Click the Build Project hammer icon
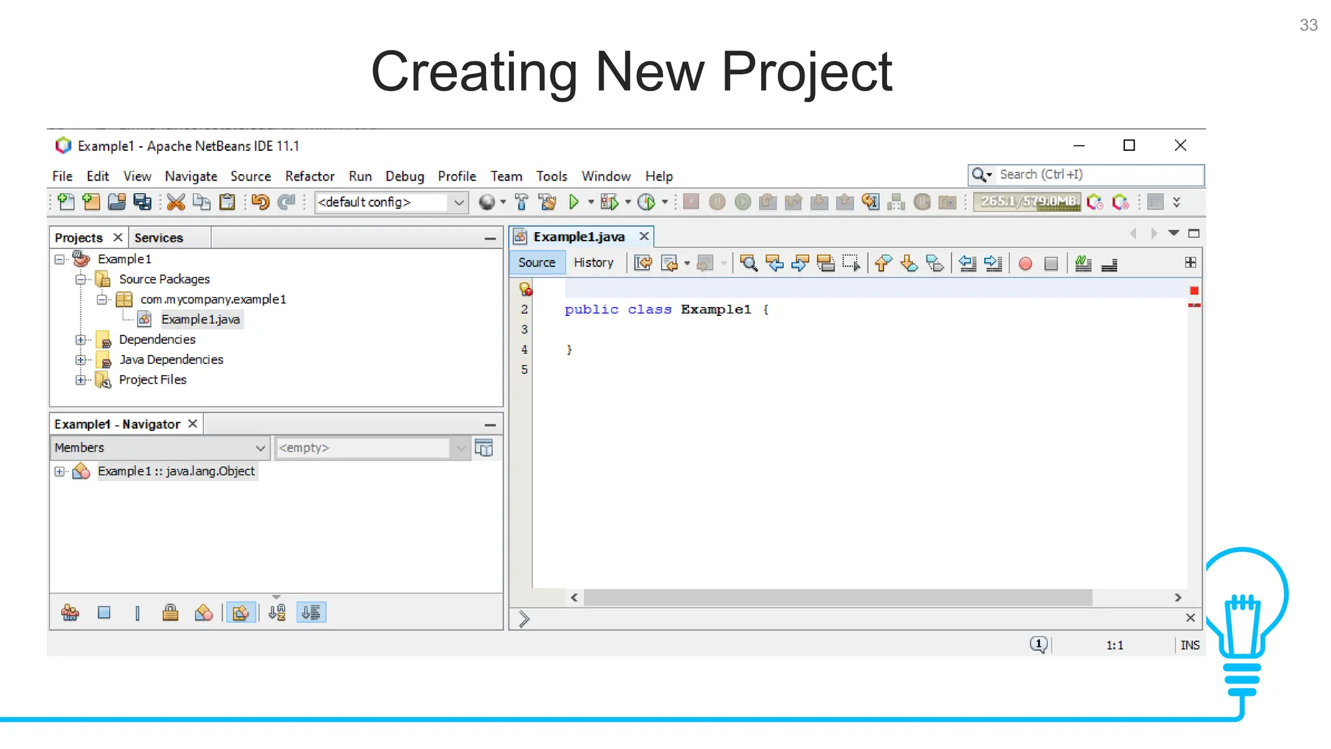This screenshot has width=1331, height=749. click(x=521, y=202)
